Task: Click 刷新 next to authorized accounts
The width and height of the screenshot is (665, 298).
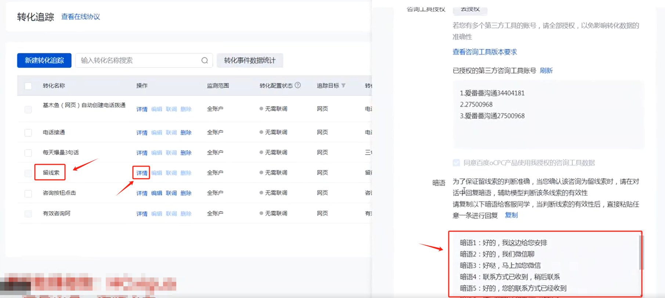Action: pyautogui.click(x=546, y=70)
